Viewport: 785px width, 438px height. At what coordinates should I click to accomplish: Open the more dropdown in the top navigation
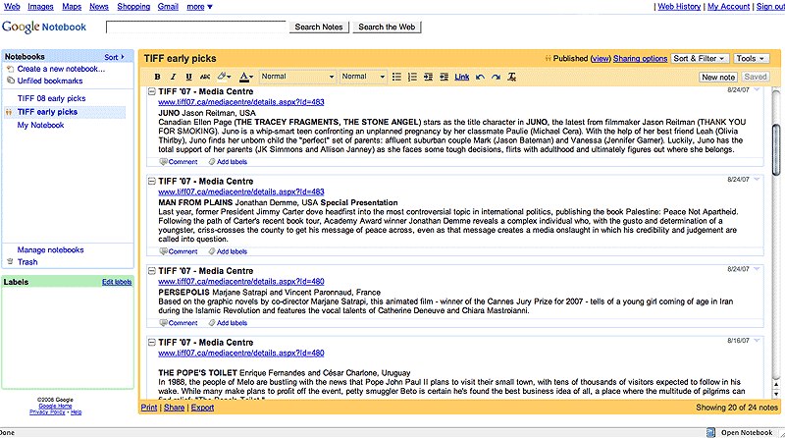point(199,7)
